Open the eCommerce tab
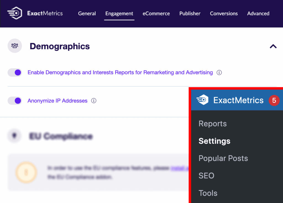The image size is (283, 203). click(x=156, y=14)
